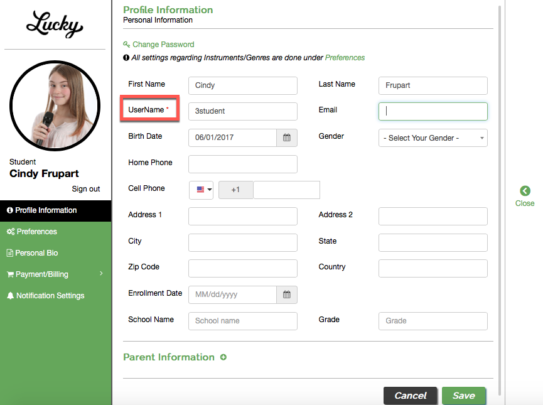
Task: Open Notification Settings
Action: pos(50,296)
